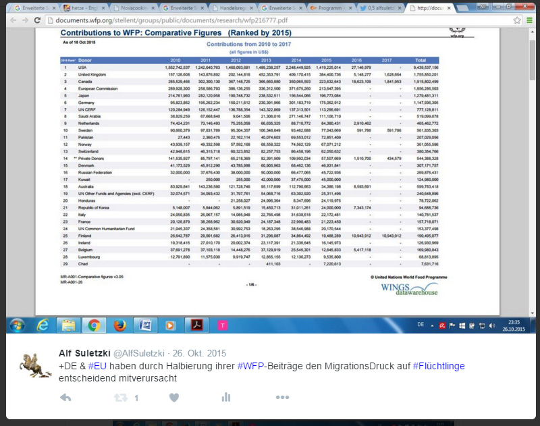Image resolution: width=540 pixels, height=426 pixels.
Task: Select the 'UN Common Humanitarian Fund' row
Action: (249, 229)
